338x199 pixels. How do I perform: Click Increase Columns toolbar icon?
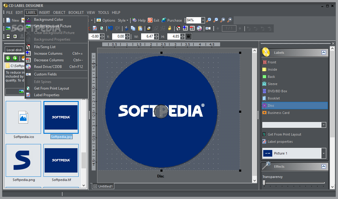click(x=185, y=28)
